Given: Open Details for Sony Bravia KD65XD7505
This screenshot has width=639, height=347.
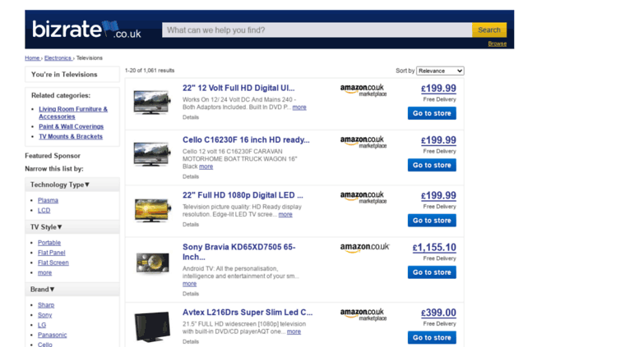Looking at the screenshot, I should [191, 294].
